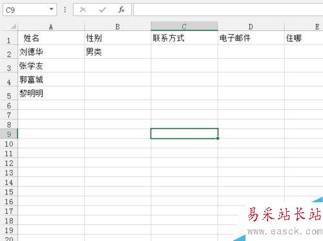This screenshot has height=241, width=323.
Task: Click cell containing 联系方式
Action: pos(184,38)
